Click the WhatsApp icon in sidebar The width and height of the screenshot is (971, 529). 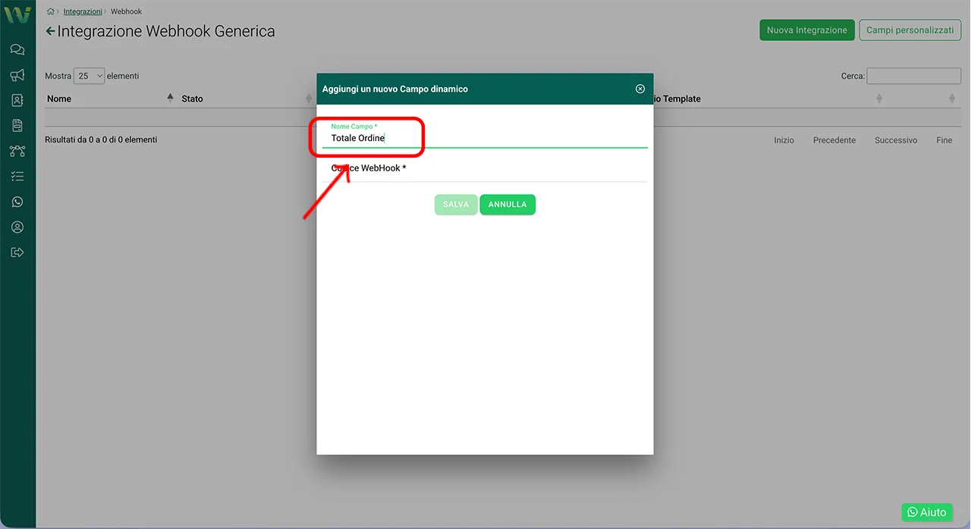pos(17,202)
